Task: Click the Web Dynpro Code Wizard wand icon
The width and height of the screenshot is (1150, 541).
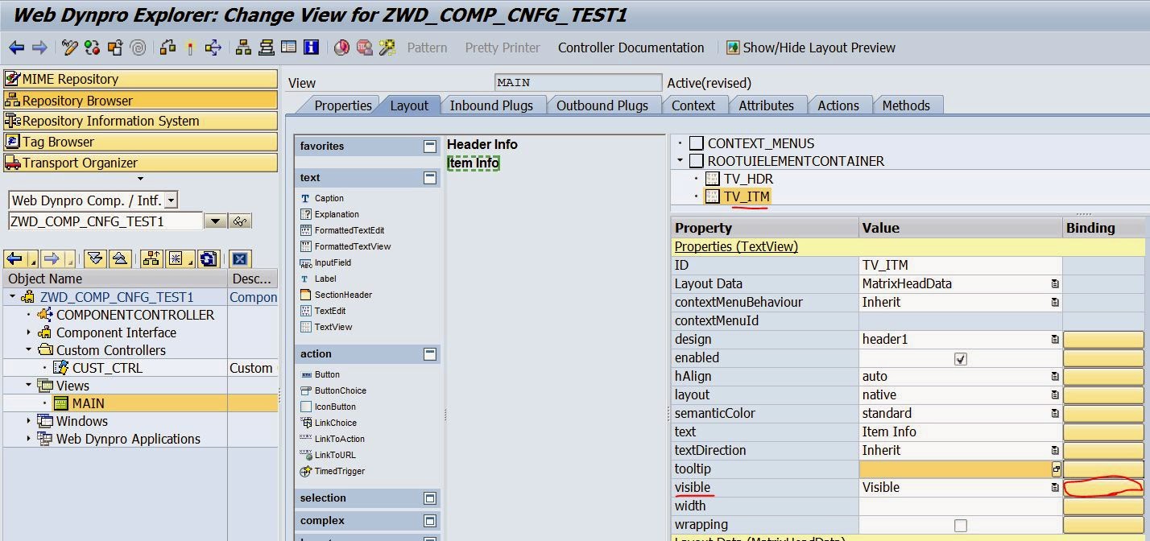Action: coord(387,48)
